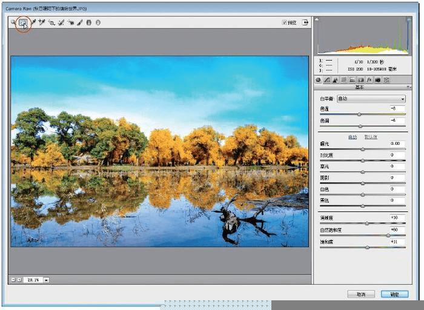The height and width of the screenshot is (310, 424).
Task: Open the Basic panel tab icon
Action: point(319,79)
